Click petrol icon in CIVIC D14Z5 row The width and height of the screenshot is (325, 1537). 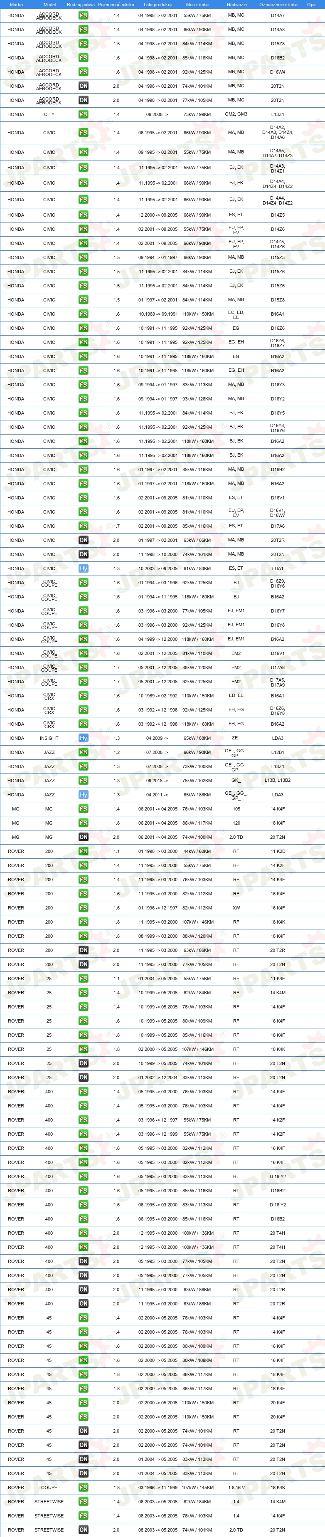click(84, 215)
